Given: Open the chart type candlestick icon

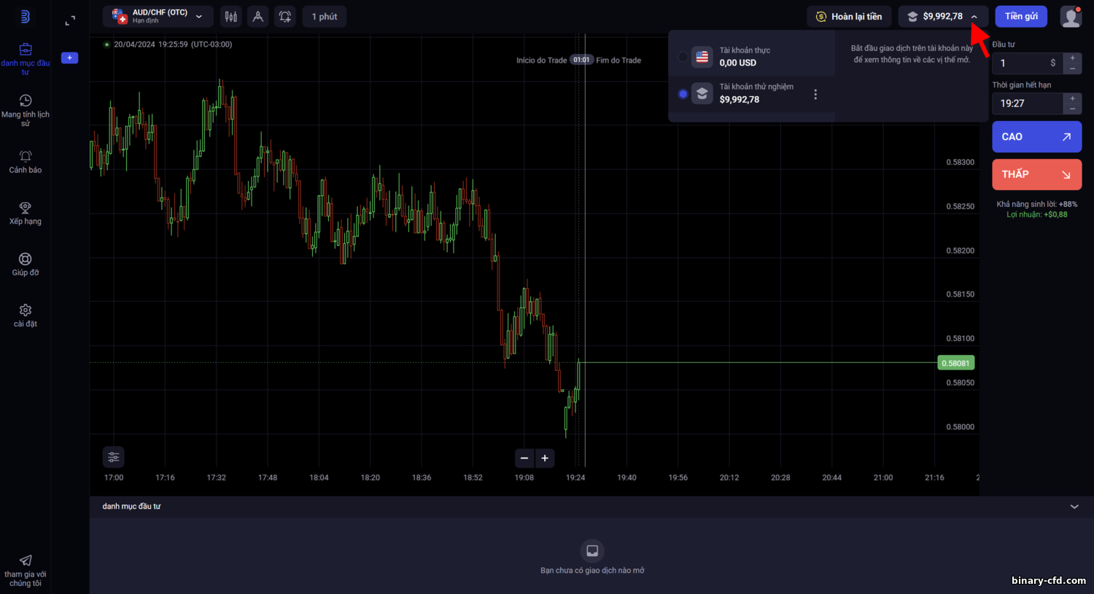Looking at the screenshot, I should point(231,17).
